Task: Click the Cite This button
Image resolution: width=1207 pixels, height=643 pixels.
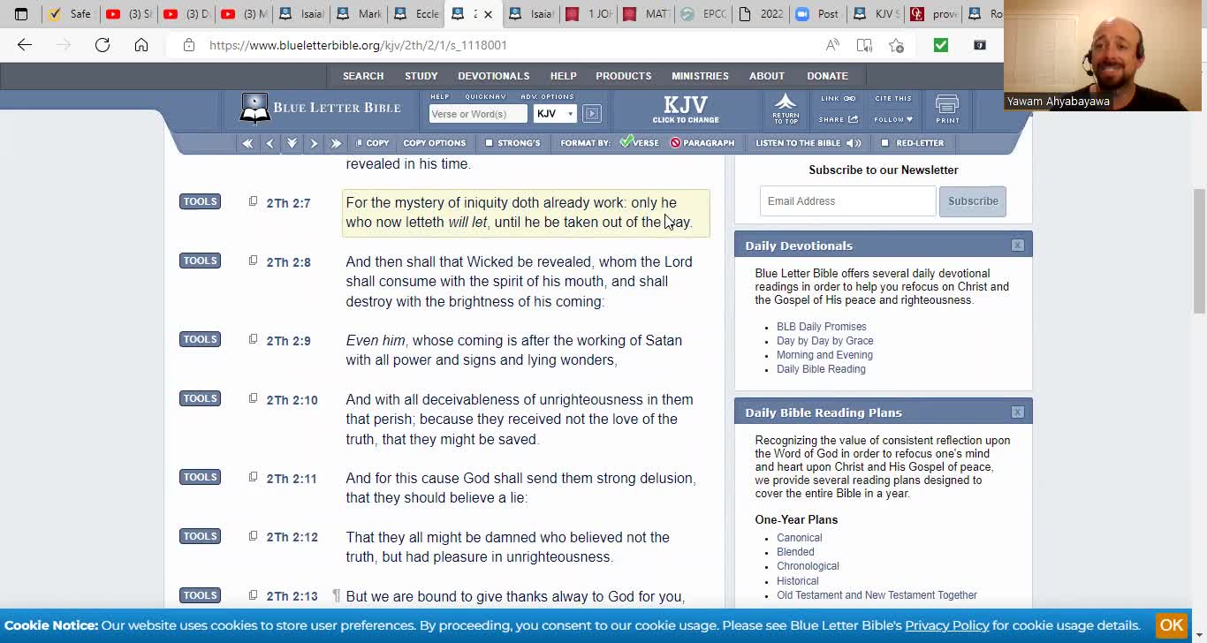Action: [x=893, y=99]
